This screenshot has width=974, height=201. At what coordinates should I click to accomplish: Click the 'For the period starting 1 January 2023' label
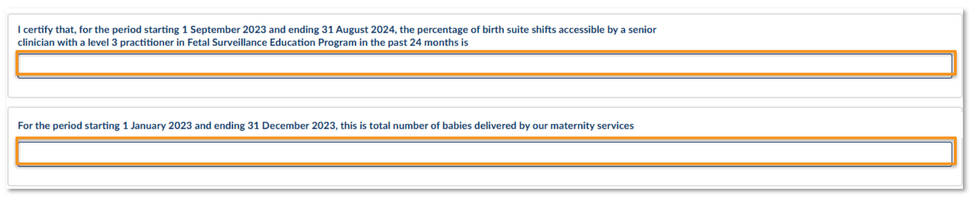pyautogui.click(x=325, y=125)
